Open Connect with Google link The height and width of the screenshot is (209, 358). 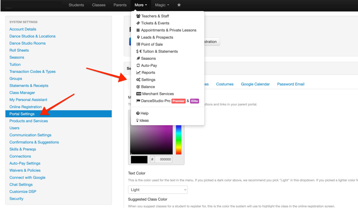coord(27,177)
